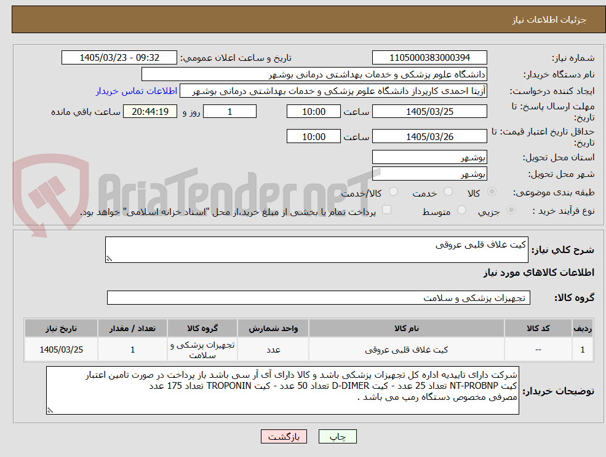Click the goods group cell in the table row

click(202, 350)
